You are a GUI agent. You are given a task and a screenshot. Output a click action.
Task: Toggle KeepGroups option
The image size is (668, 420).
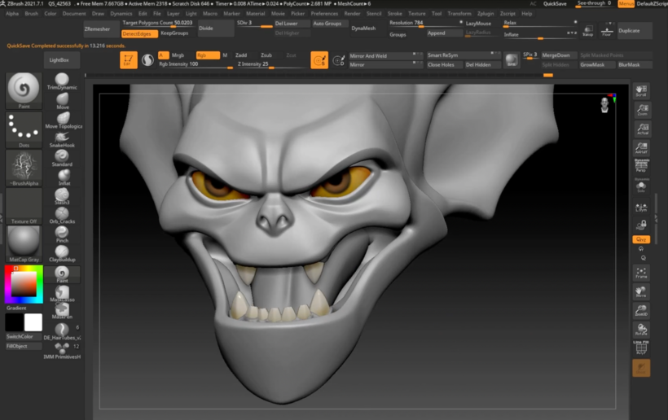pos(174,33)
